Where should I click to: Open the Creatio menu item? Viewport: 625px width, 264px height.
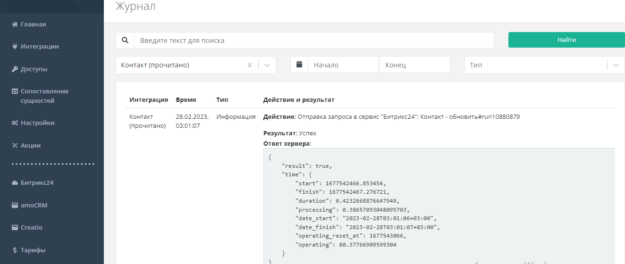[31, 228]
